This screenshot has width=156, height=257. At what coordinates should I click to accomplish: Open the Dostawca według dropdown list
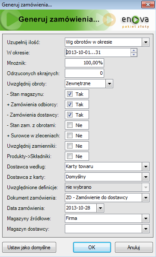point(146,167)
